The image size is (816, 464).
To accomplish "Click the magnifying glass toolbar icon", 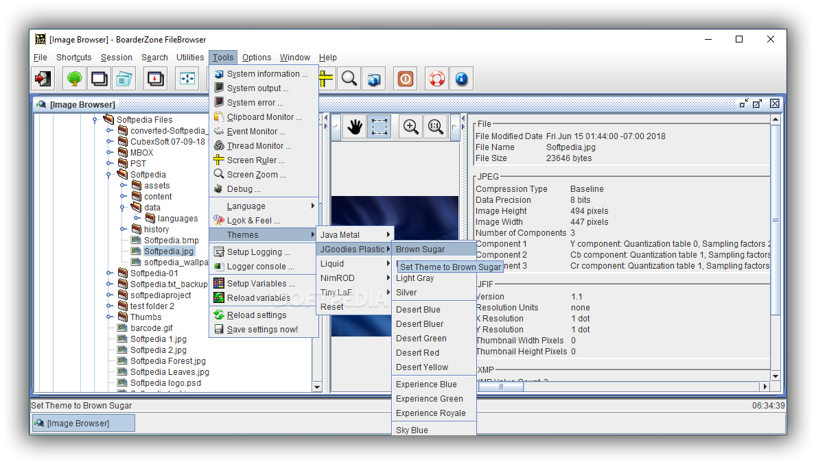I will [x=349, y=79].
